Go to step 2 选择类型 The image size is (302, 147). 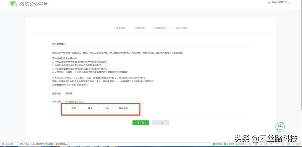(140, 28)
